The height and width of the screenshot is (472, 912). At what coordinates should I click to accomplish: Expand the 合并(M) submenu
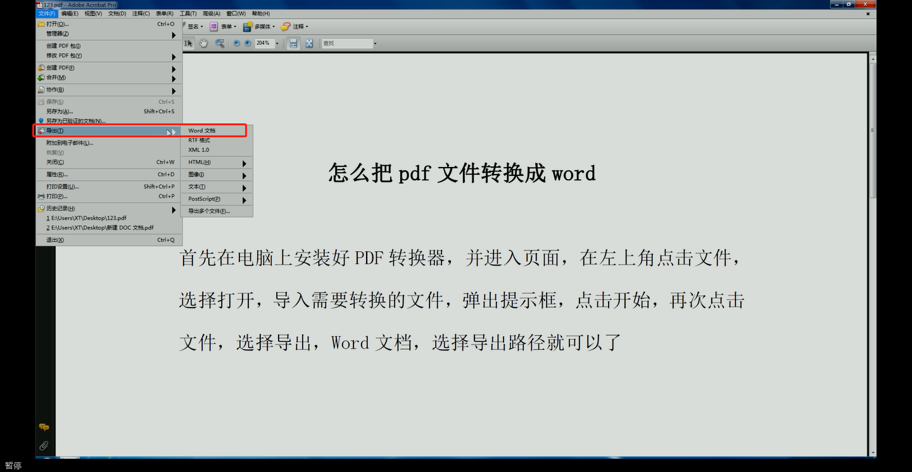109,77
